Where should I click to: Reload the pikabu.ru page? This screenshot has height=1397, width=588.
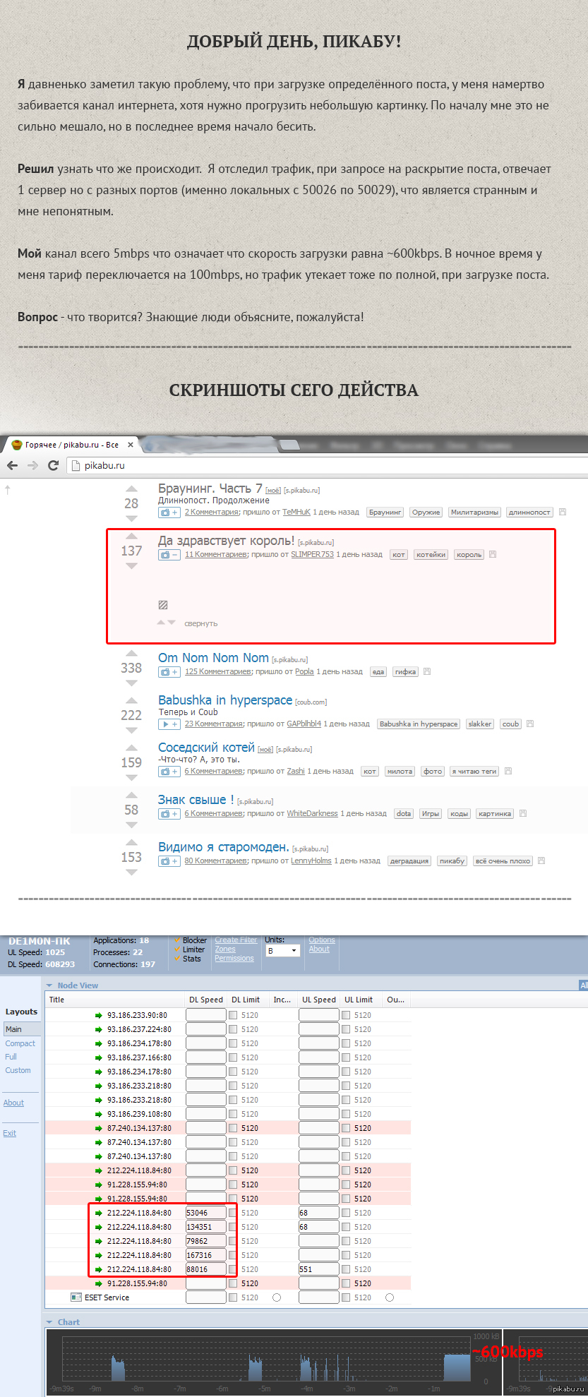point(52,465)
